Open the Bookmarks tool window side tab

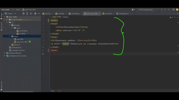(x=1, y=86)
